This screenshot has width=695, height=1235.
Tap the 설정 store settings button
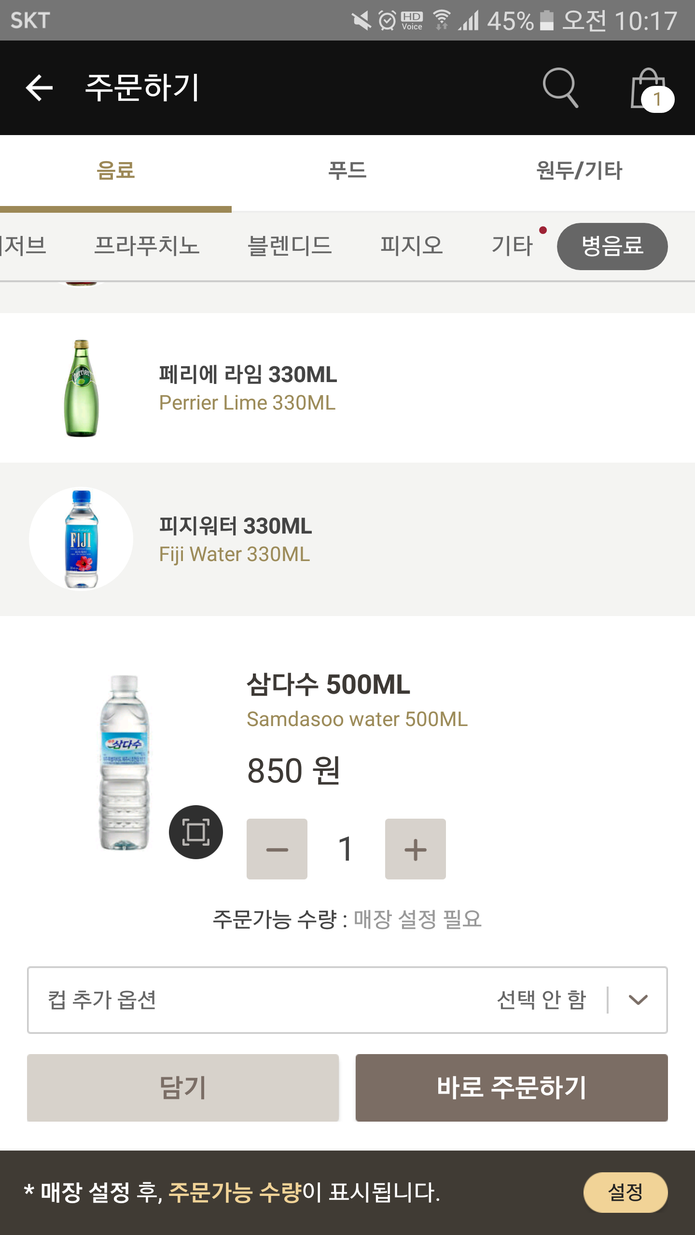(x=625, y=1193)
